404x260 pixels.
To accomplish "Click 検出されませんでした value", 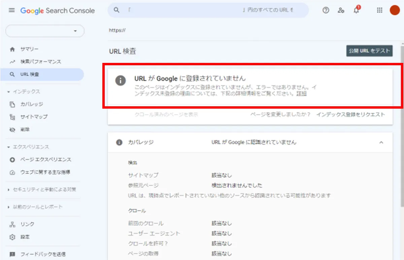I will (x=237, y=185).
